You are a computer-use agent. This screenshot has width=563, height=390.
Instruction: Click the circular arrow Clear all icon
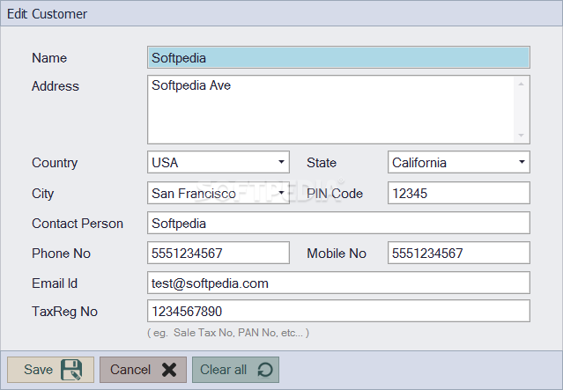click(x=264, y=370)
